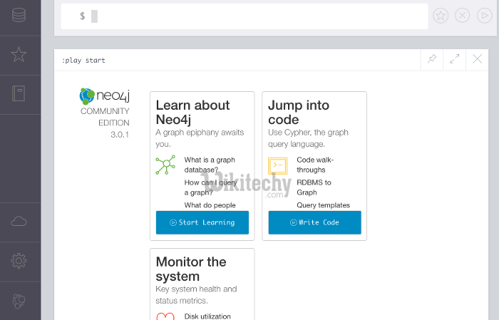Pin the :play start frame
This screenshot has width=499, height=320.
432,60
